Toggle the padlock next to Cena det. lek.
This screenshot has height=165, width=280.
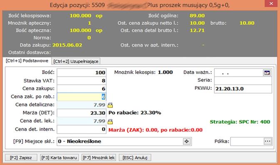[x=110, y=121]
